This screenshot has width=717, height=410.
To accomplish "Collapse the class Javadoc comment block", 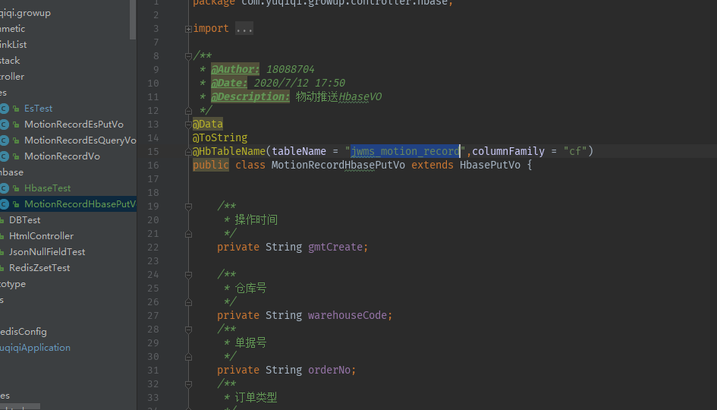I will click(x=188, y=56).
